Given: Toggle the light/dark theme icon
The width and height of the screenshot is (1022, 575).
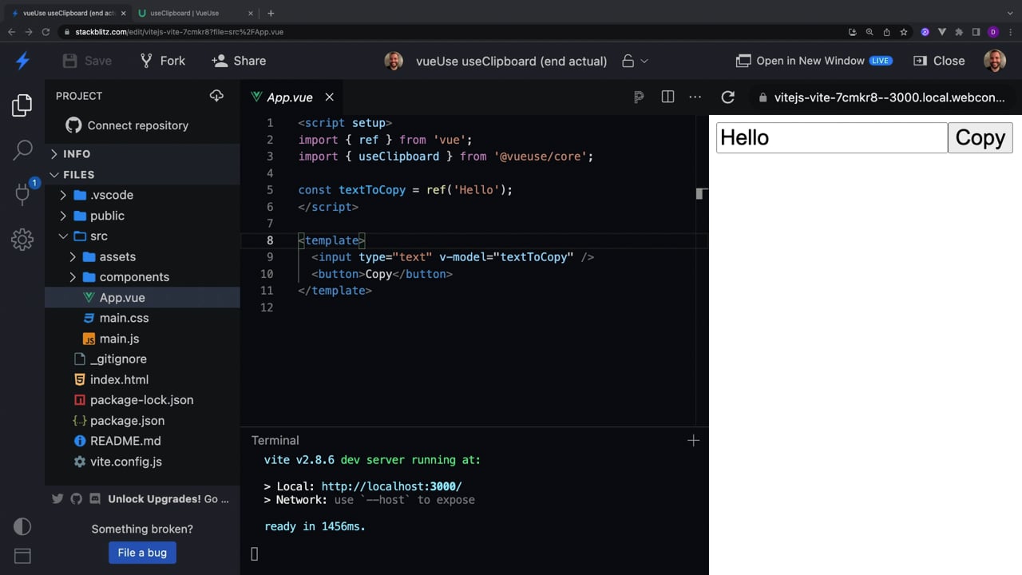Looking at the screenshot, I should [22, 526].
